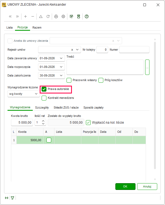The height and width of the screenshot is (205, 165).
Task: Confirm with the OK button
Action: point(125,186)
